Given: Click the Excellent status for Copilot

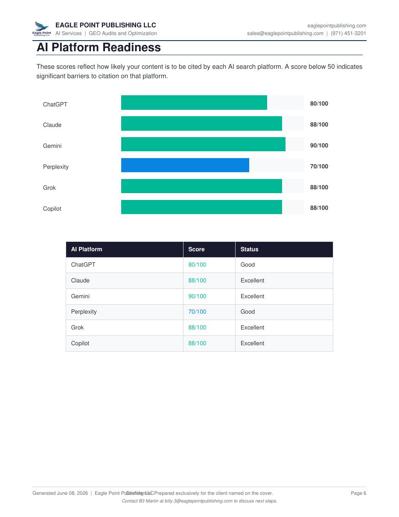Looking at the screenshot, I should [252, 344].
